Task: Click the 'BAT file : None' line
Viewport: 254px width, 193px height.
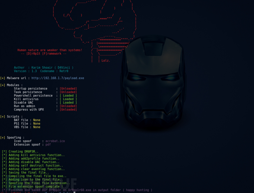Action: point(27,120)
